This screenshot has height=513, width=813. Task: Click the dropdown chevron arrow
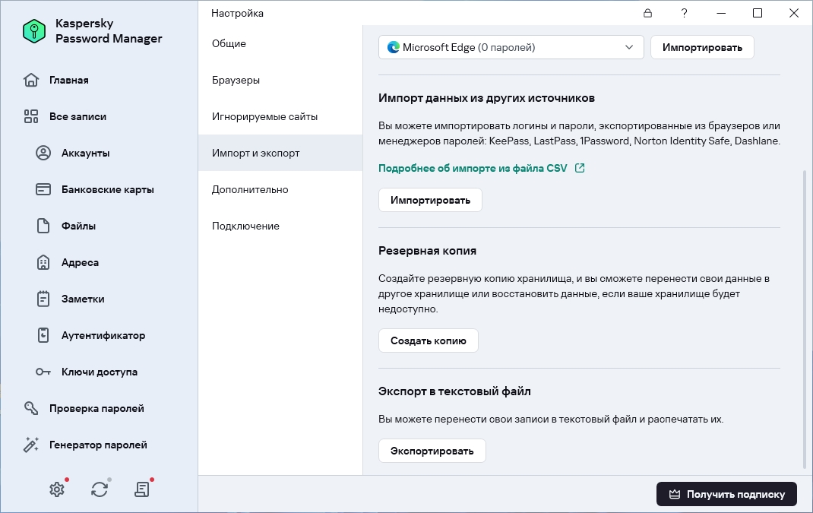pyautogui.click(x=629, y=47)
